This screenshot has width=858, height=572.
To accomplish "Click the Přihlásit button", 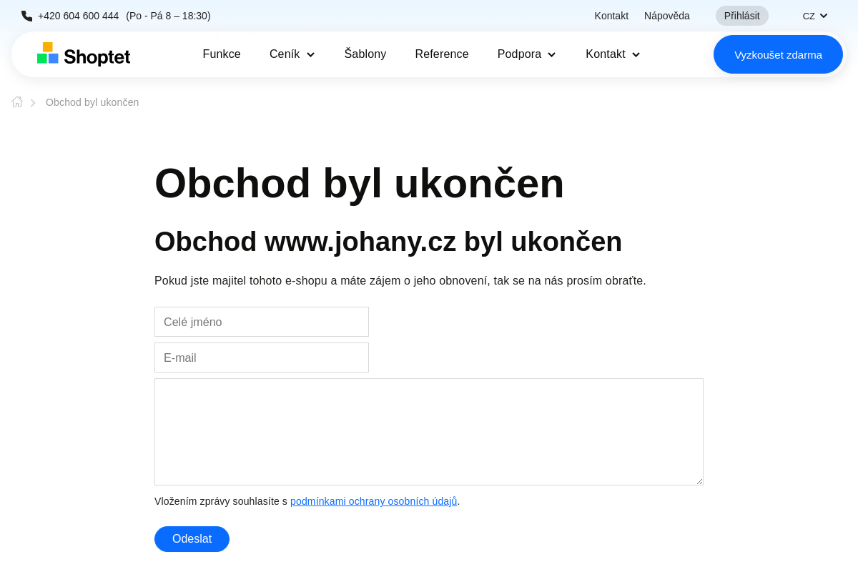I will [741, 15].
